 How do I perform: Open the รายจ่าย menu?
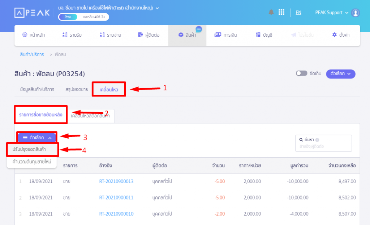(x=111, y=35)
